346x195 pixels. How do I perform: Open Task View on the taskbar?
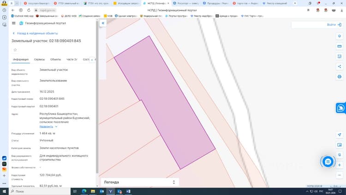click(x=75, y=191)
